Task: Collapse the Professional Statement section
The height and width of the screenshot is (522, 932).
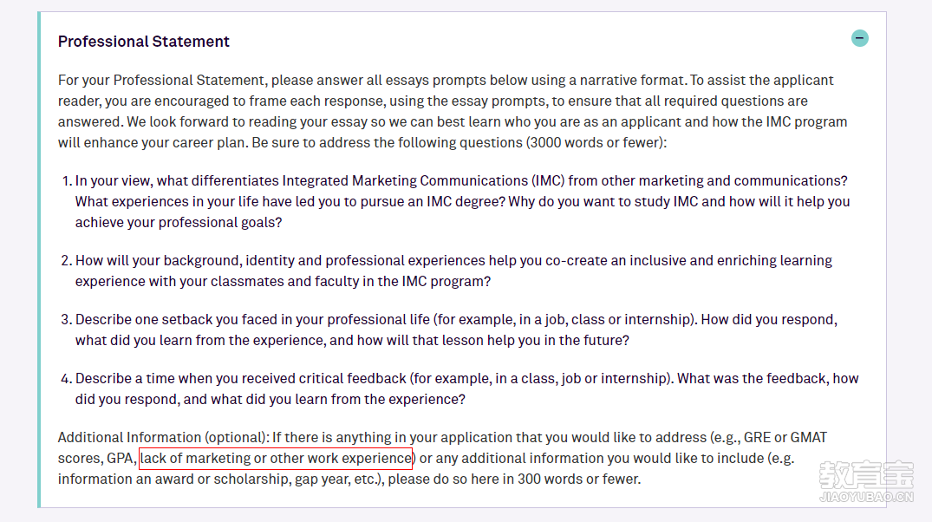Action: tap(859, 38)
